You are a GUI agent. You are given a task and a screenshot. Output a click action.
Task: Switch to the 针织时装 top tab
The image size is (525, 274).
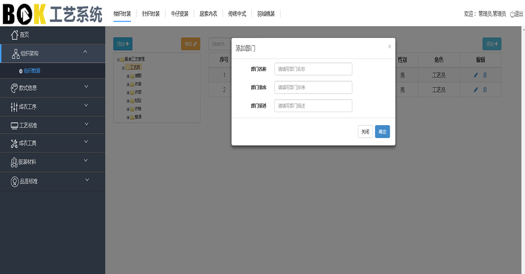click(x=151, y=14)
